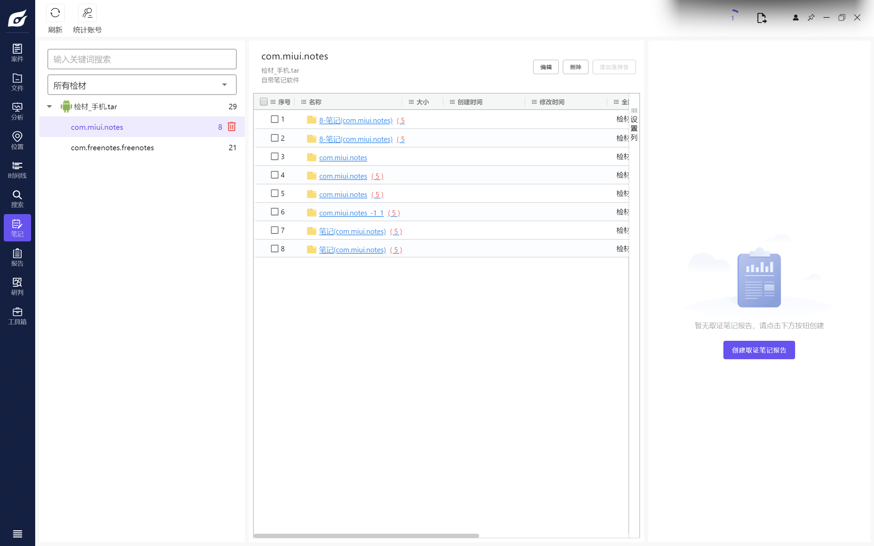
Task: Open the 所有检材 dropdown
Action: pos(142,85)
